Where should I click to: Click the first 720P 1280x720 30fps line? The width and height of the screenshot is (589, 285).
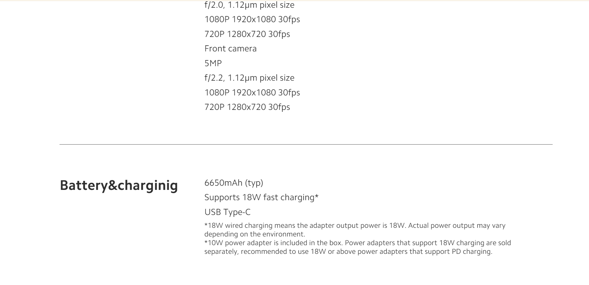click(x=247, y=34)
